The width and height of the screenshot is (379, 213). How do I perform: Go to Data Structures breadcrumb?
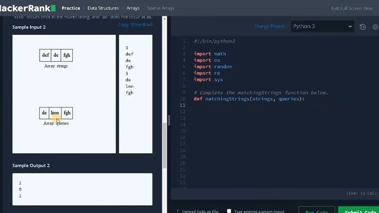(103, 8)
